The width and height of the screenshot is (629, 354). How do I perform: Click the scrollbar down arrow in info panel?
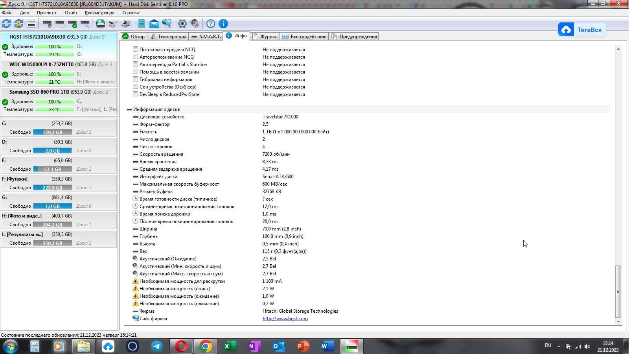click(x=618, y=321)
